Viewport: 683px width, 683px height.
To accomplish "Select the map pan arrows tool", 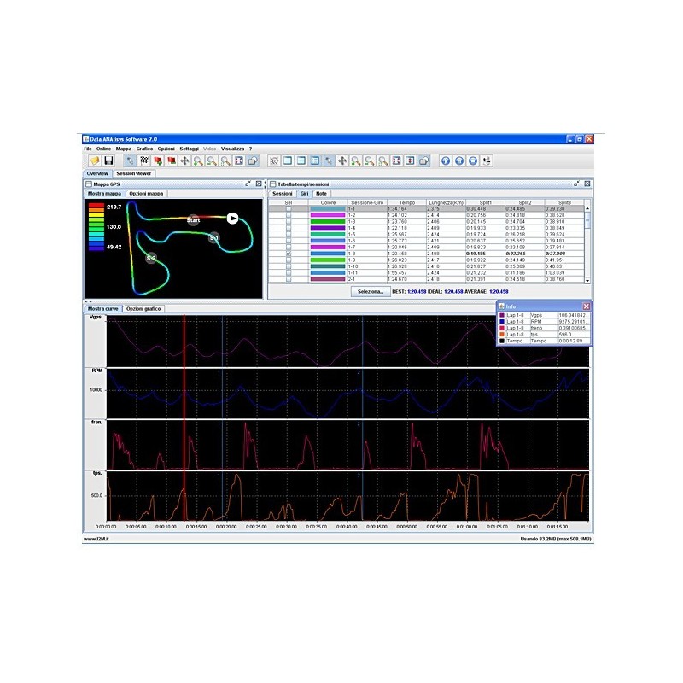I will (x=184, y=161).
